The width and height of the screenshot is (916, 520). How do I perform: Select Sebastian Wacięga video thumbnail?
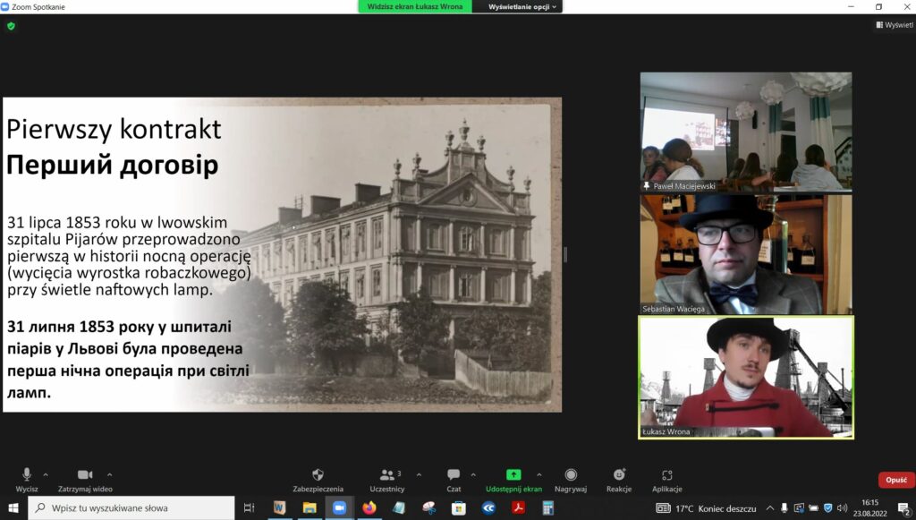(x=745, y=254)
